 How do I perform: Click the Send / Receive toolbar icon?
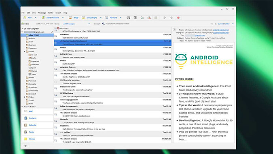pyautogui.click(x=43, y=17)
